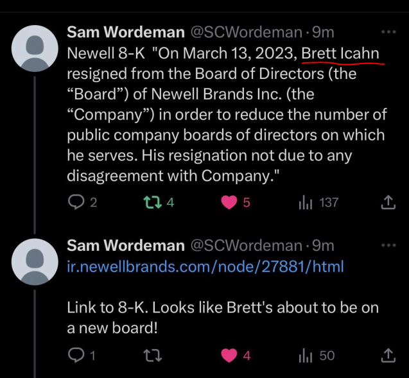
Task: Open more options on second tweet
Action: tap(389, 245)
